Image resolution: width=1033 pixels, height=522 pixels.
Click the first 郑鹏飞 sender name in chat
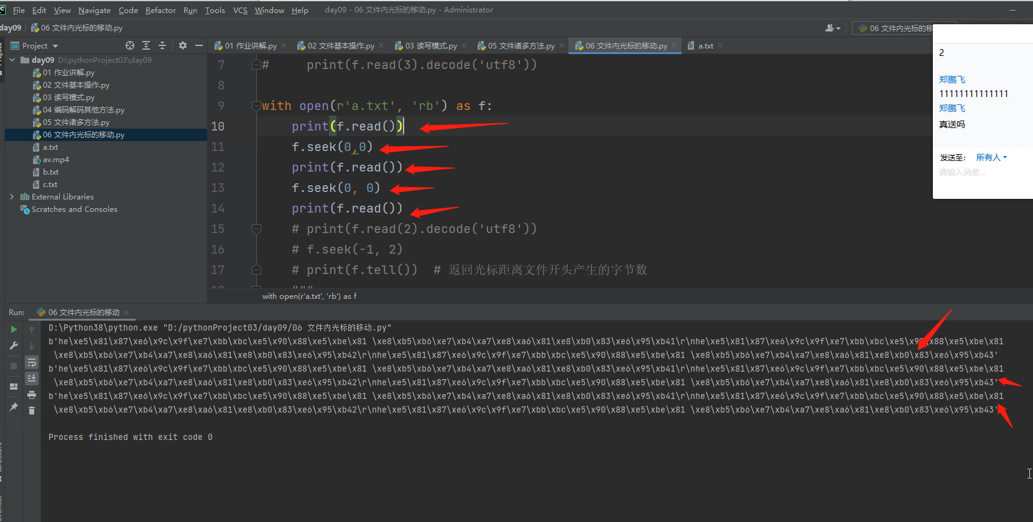tap(952, 80)
